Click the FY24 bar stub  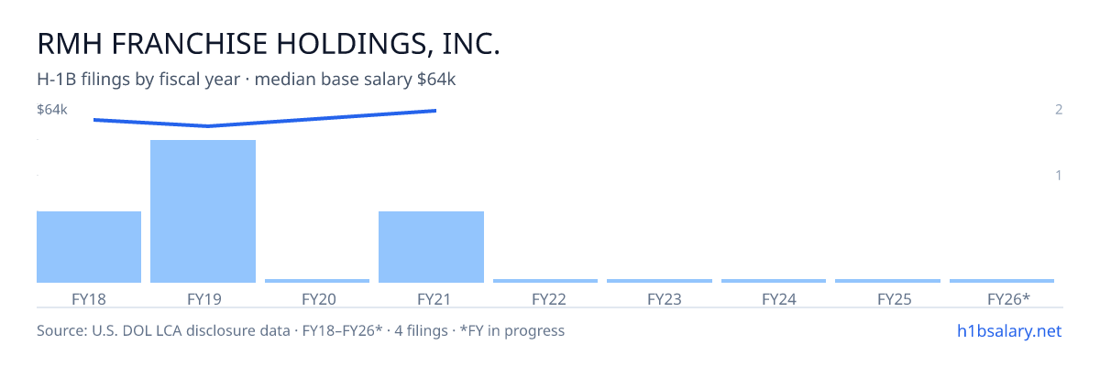click(774, 281)
